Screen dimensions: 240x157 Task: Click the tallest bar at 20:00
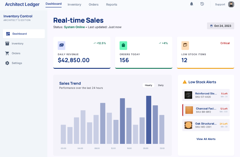click(149, 120)
